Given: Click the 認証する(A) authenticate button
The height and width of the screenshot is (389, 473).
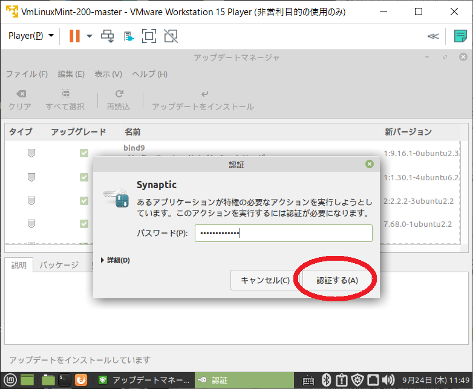Looking at the screenshot, I should pos(337,280).
